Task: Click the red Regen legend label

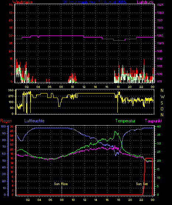Action: [x=6, y=121]
